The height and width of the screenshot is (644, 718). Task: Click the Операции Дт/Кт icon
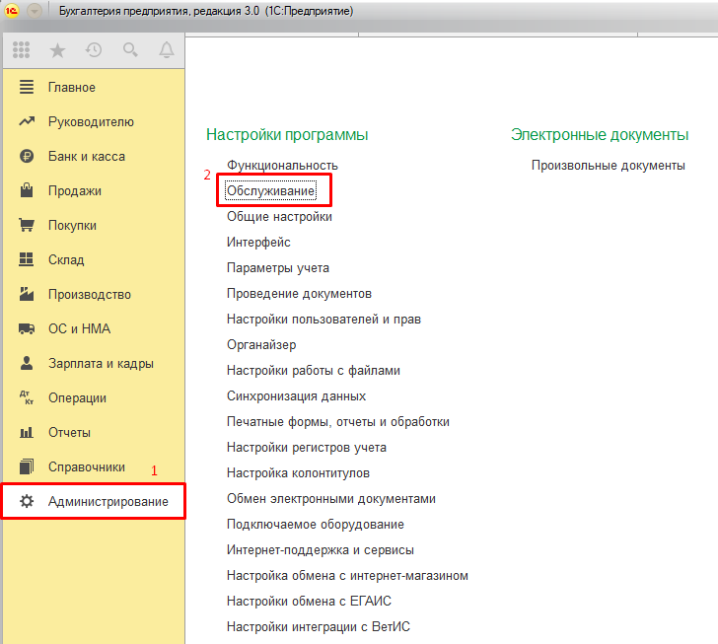(x=27, y=397)
